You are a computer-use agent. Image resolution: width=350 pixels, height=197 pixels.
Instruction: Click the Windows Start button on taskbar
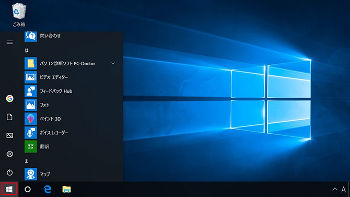[x=9, y=189]
